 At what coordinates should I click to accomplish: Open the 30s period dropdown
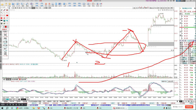[43, 8]
